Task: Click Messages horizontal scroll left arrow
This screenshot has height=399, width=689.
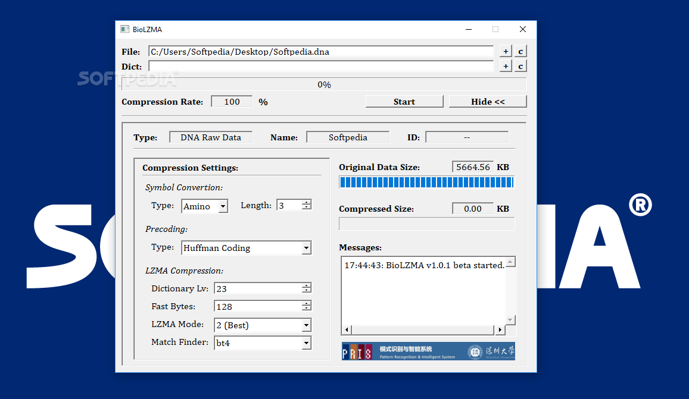Action: point(347,329)
